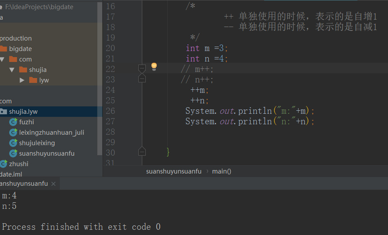Viewport: 388px width, 235px height.
Task: Collapse the code block fold on line 30
Action: (142, 151)
